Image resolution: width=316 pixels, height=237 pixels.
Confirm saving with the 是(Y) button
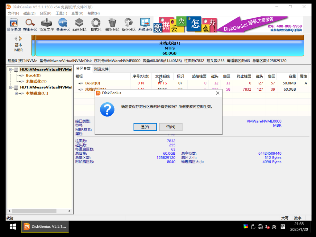(x=145, y=127)
